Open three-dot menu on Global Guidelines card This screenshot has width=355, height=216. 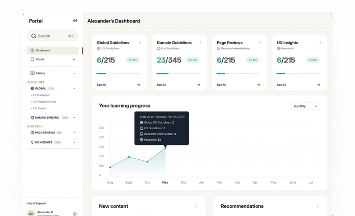tap(140, 42)
